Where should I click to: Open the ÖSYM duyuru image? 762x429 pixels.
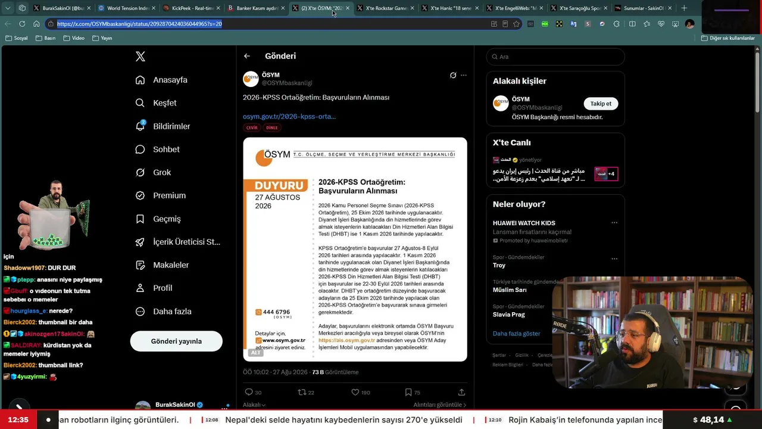coord(355,249)
